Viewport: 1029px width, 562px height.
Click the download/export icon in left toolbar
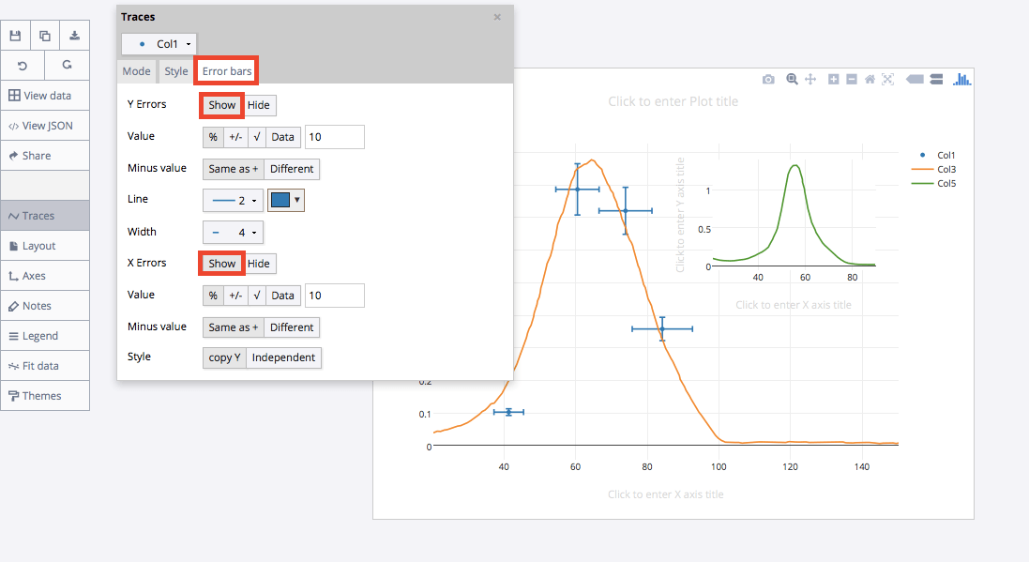pos(75,36)
